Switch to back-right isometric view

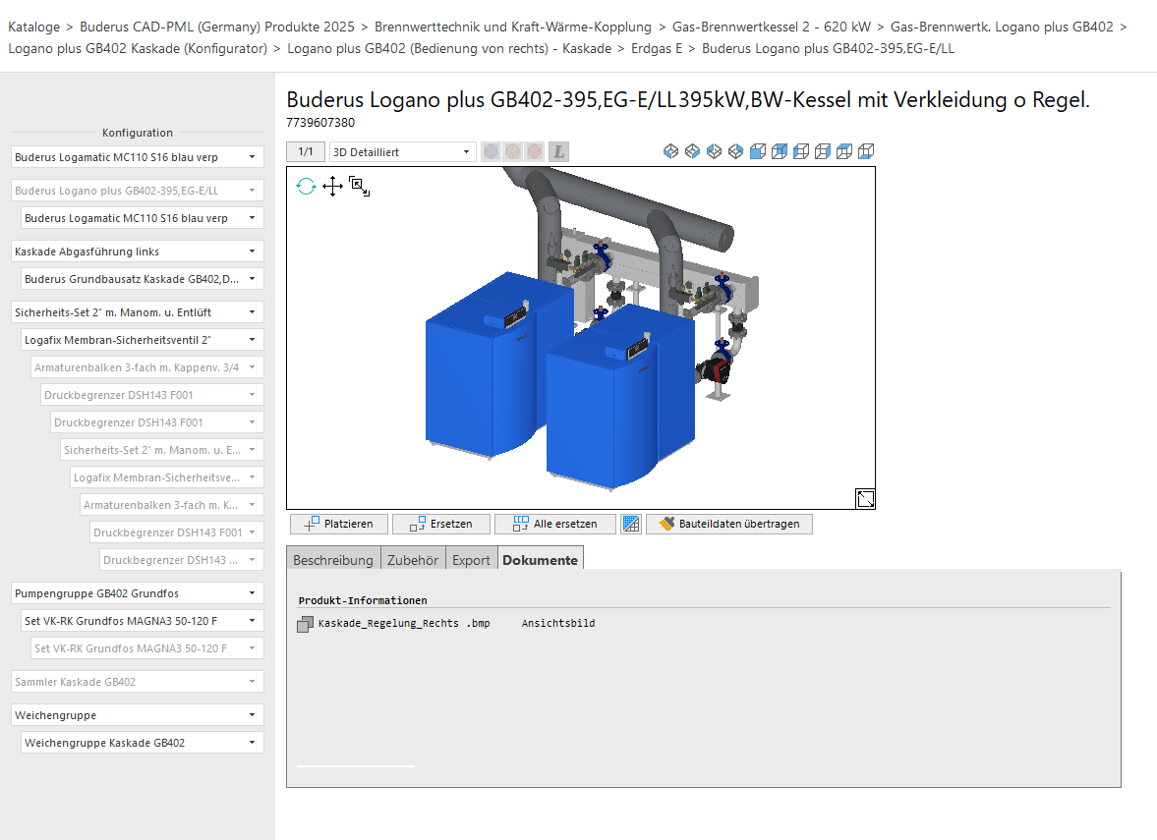click(x=735, y=151)
